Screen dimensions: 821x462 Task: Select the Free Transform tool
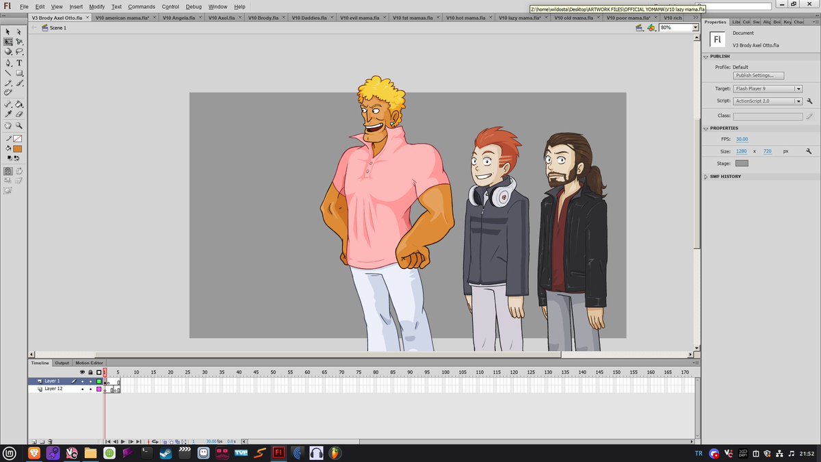(x=8, y=41)
